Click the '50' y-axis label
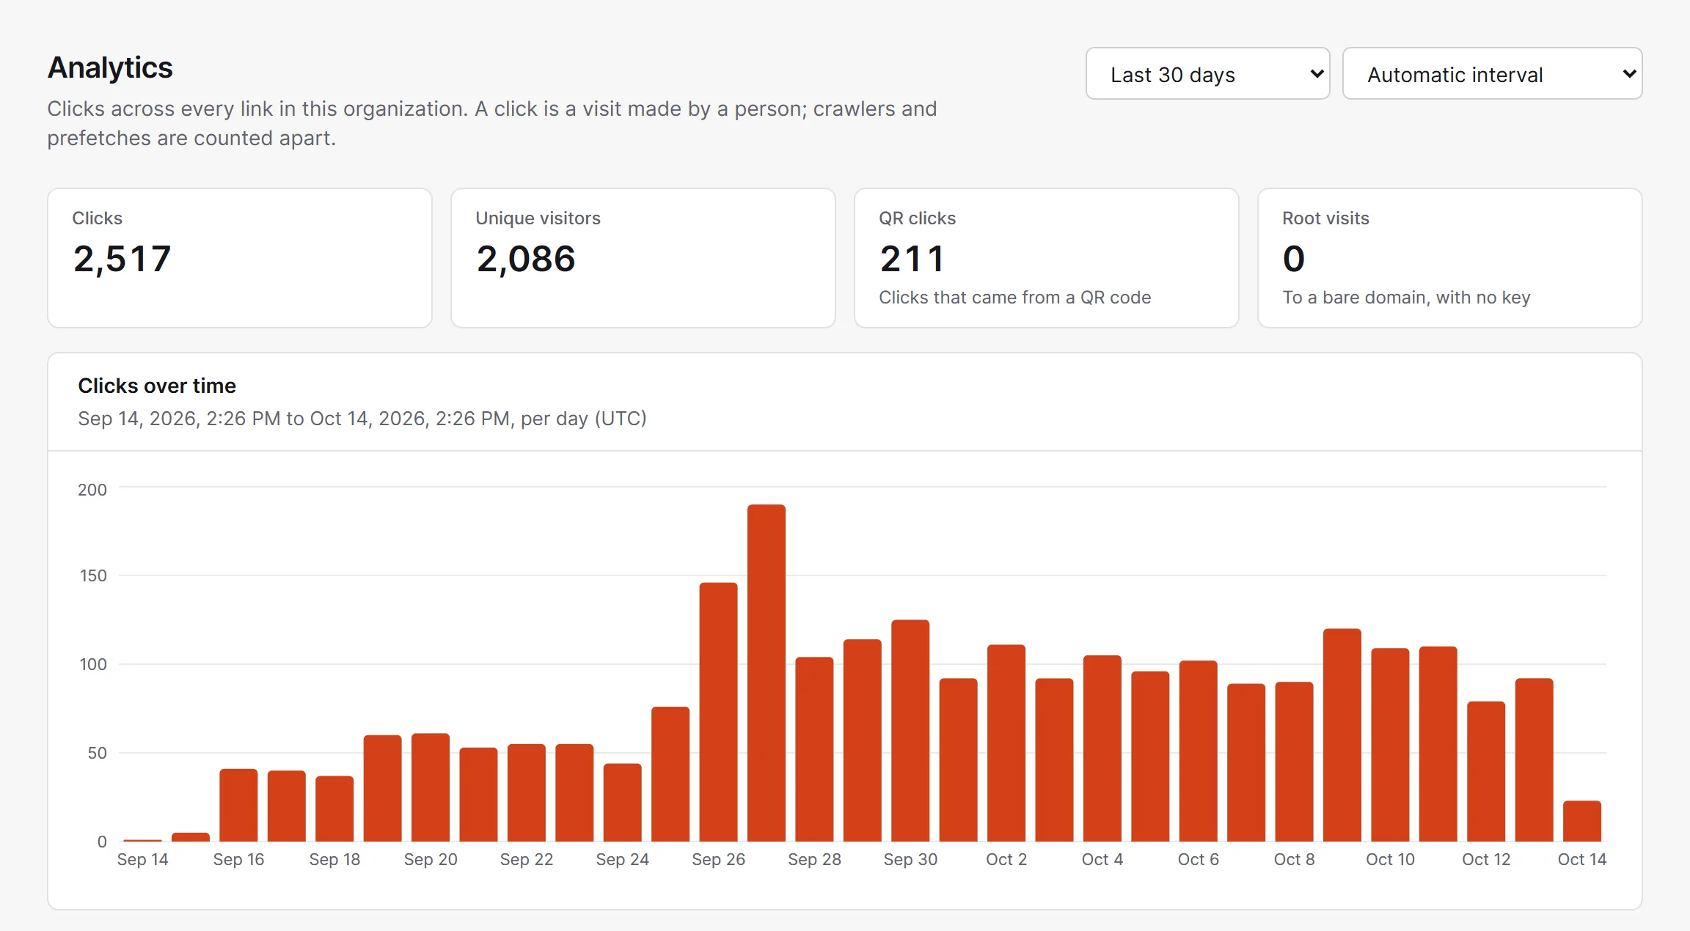 pyautogui.click(x=98, y=753)
